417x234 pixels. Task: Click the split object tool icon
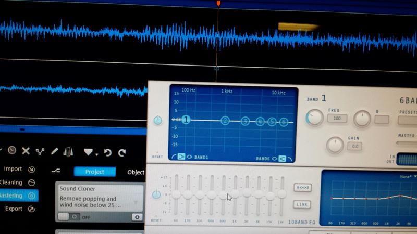(x=40, y=151)
